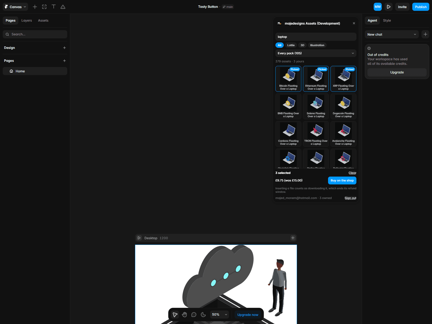
Task: Play the Desktop breakpoint preview
Action: point(139,238)
